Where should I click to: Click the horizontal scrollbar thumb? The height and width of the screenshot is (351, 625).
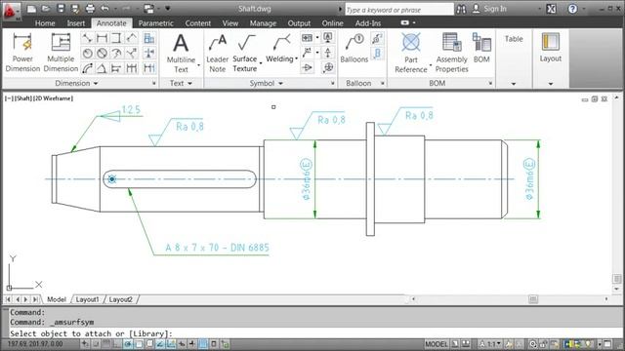click(x=533, y=299)
